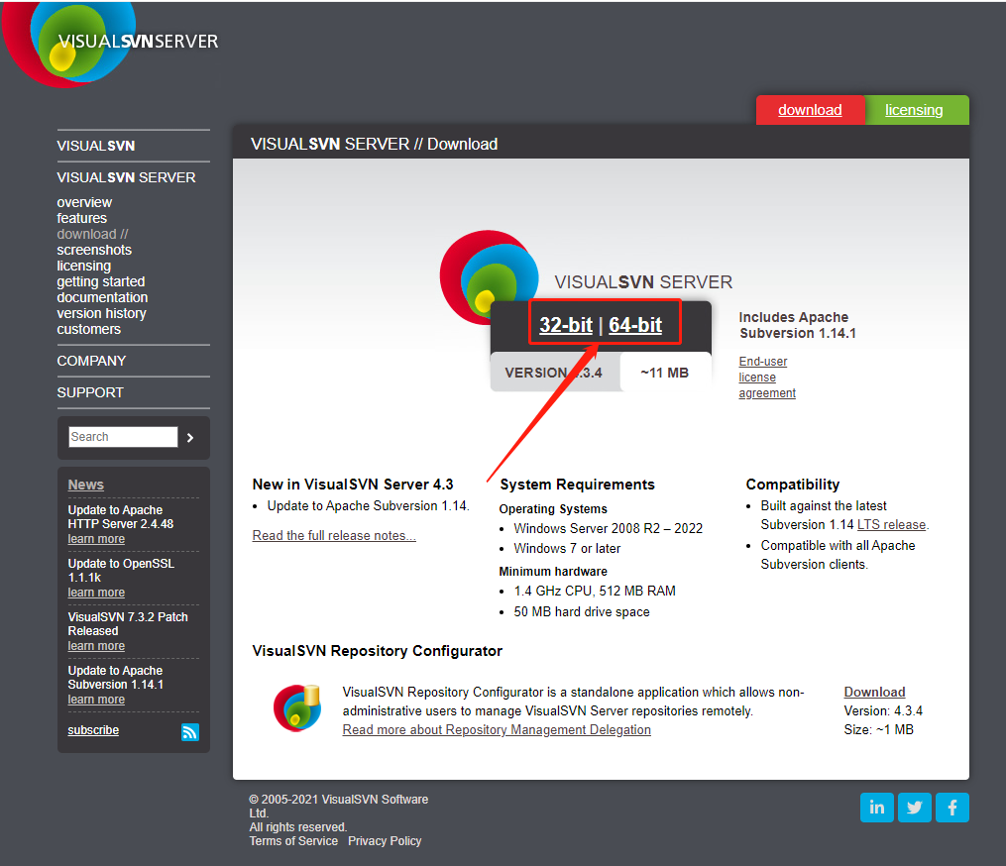The width and height of the screenshot is (1006, 866).
Task: Click "1.4 GHz CPU, 512 MB RAM" text
Action: pyautogui.click(x=595, y=591)
